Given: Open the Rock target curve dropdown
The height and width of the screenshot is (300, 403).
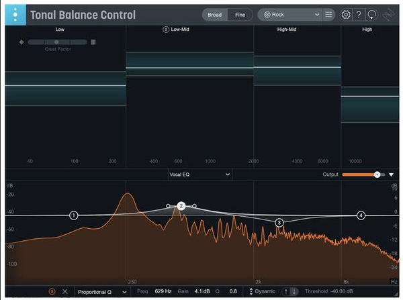Looking at the screenshot, I should [289, 15].
